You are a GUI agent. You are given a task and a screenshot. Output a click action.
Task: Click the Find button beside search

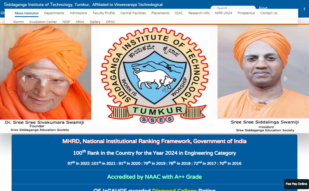pyautogui.click(x=263, y=8)
